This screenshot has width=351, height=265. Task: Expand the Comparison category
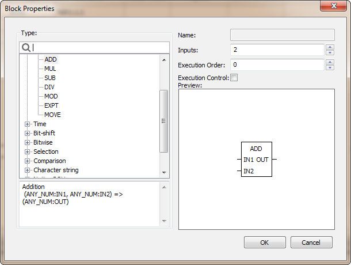[x=27, y=161]
